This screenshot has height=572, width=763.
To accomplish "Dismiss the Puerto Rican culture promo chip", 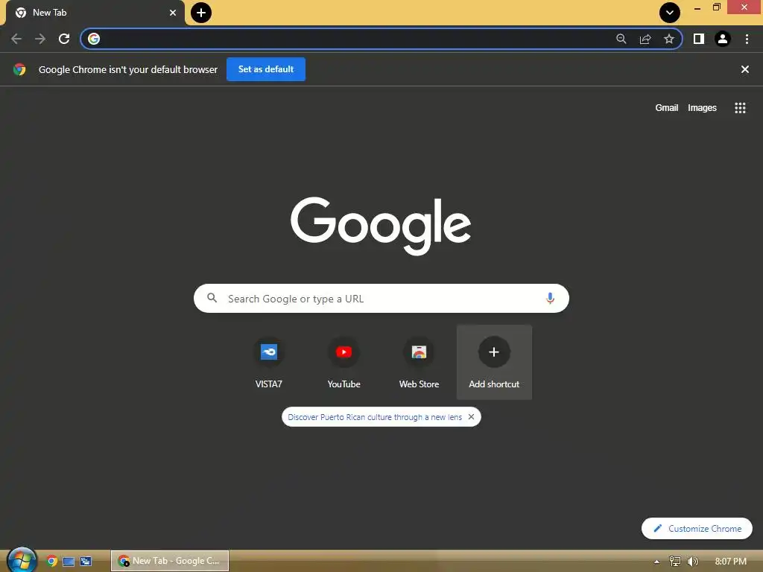I will (x=471, y=417).
